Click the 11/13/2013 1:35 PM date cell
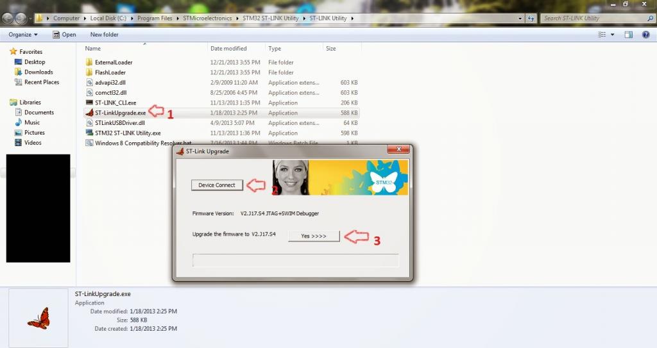This screenshot has height=348, width=657. [235, 103]
